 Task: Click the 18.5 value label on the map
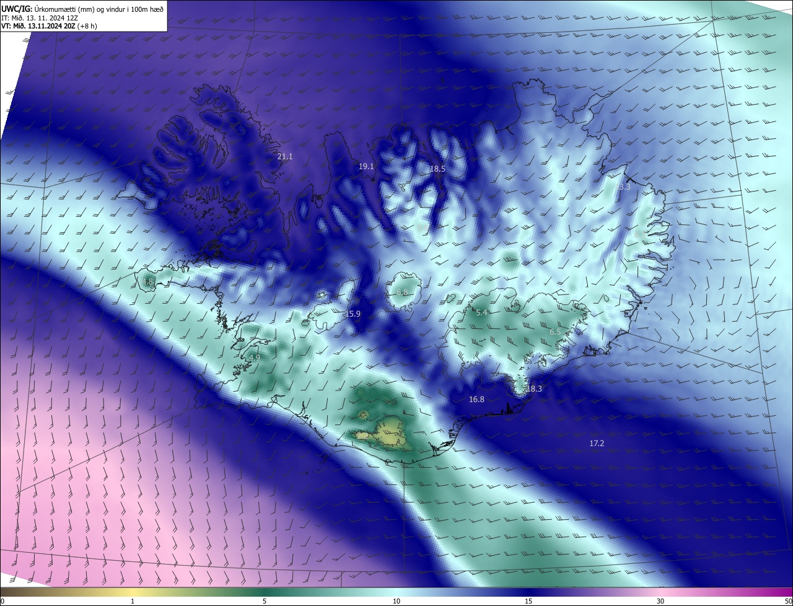coord(437,169)
